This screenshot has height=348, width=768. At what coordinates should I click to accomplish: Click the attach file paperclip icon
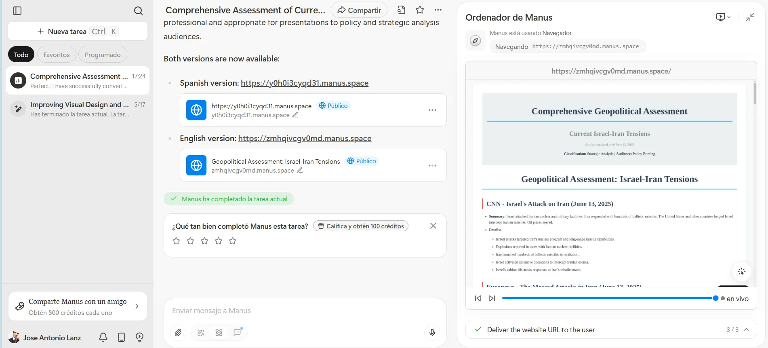point(178,333)
